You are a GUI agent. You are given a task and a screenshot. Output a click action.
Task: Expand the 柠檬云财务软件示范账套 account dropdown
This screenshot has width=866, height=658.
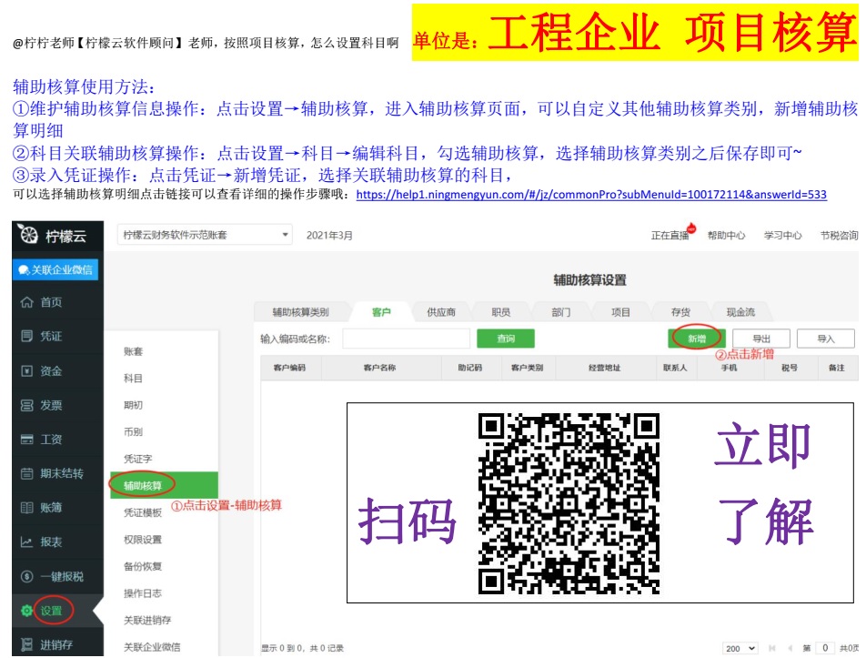[x=286, y=235]
